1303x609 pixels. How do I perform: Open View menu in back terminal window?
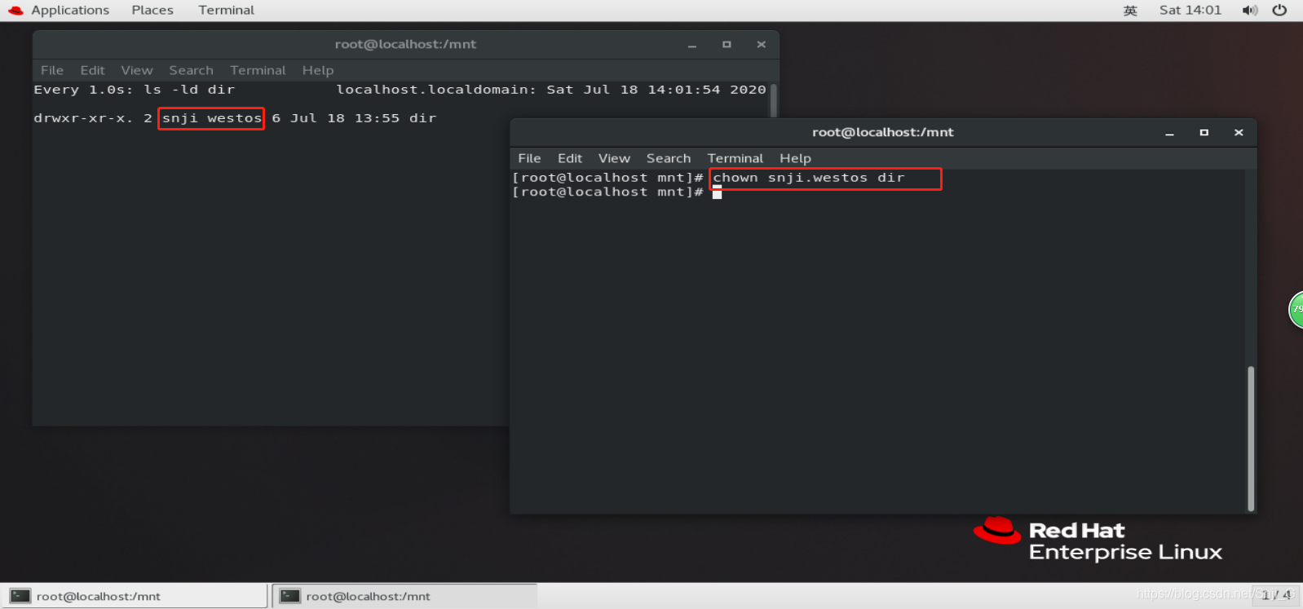tap(137, 70)
